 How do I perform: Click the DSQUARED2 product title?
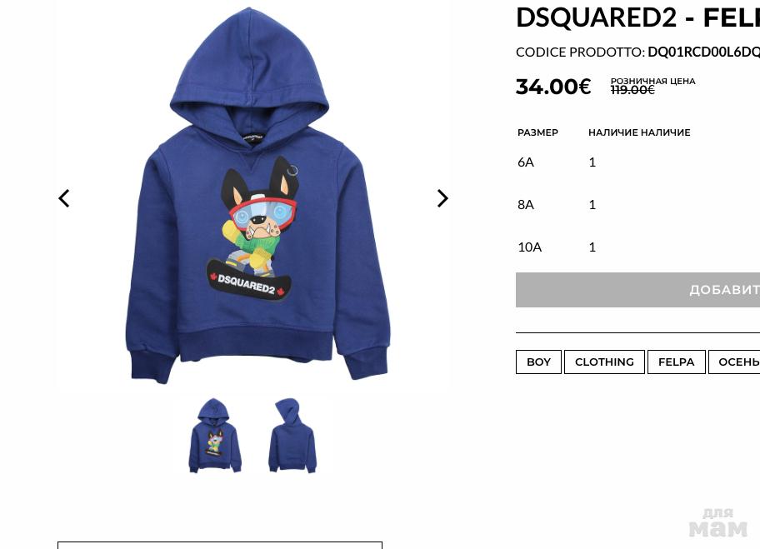point(596,17)
